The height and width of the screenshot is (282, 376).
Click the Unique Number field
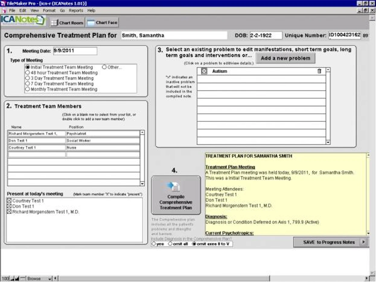pos(345,35)
